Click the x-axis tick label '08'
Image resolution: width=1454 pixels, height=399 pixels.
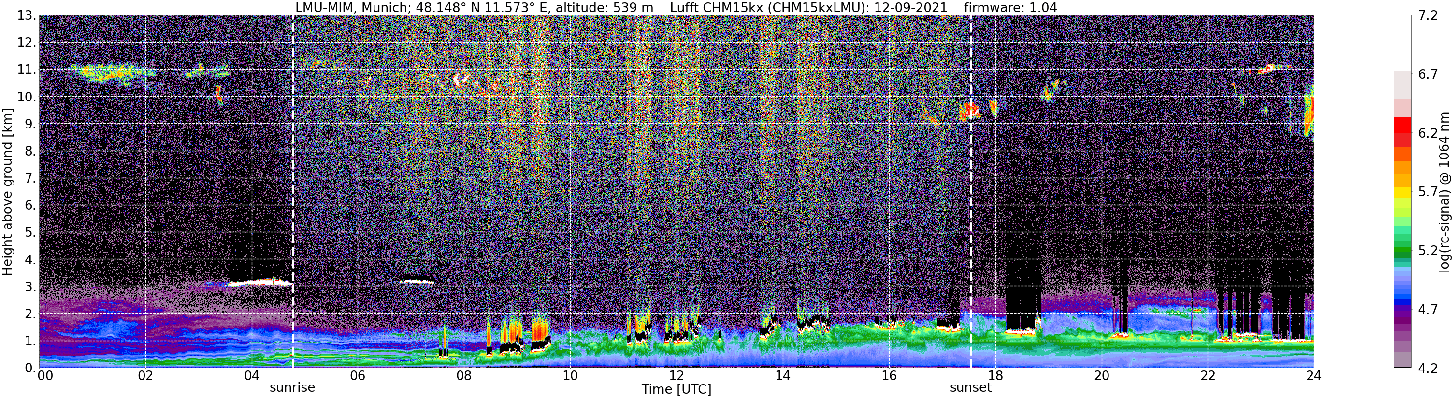[464, 376]
